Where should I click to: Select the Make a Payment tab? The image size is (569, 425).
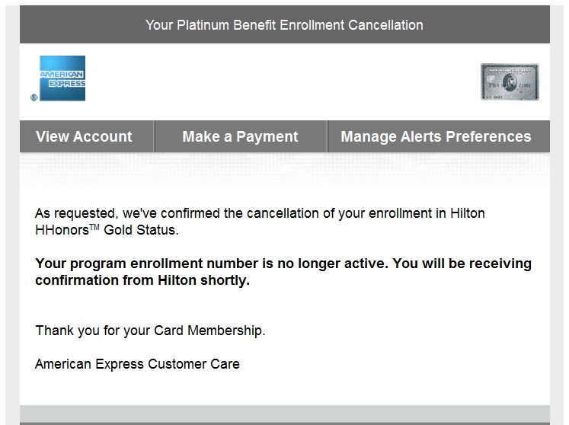tap(240, 137)
